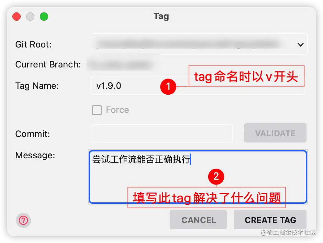Open the Git Root combo box
This screenshot has height=243, width=323.
tap(199, 44)
